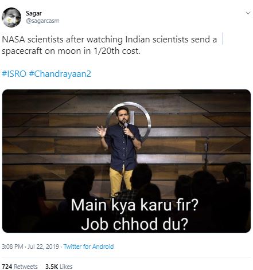Click the comedian's raised open hand
Screen dimensions: 253x270
coord(101,131)
